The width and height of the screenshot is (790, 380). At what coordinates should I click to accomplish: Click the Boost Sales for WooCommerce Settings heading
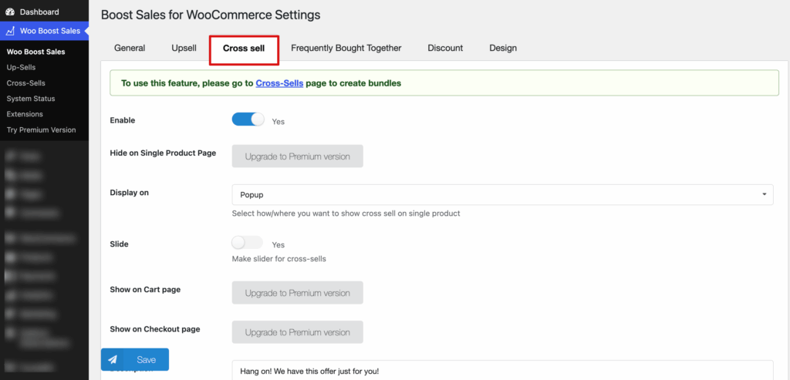[x=211, y=15]
